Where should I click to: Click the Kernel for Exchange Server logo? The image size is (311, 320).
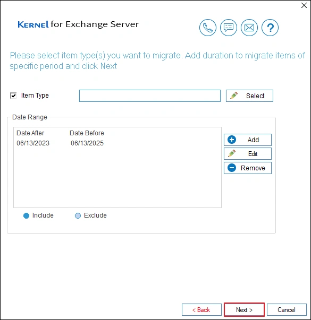coord(78,24)
